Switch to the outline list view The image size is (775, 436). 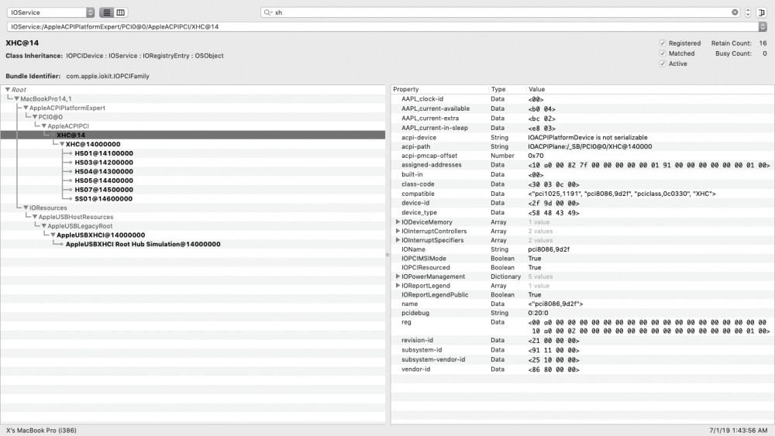pos(106,12)
